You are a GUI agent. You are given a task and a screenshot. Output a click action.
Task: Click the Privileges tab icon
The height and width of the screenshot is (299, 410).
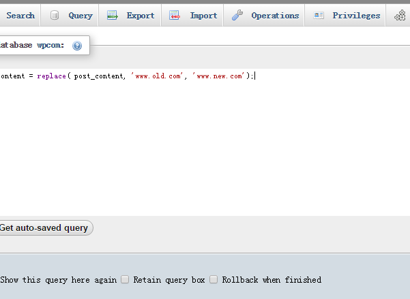click(319, 16)
